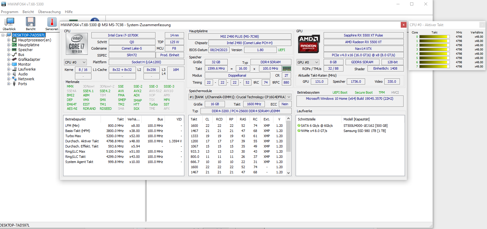
Task: Click the Grafikadapter tree icon
Action: tap(14, 59)
